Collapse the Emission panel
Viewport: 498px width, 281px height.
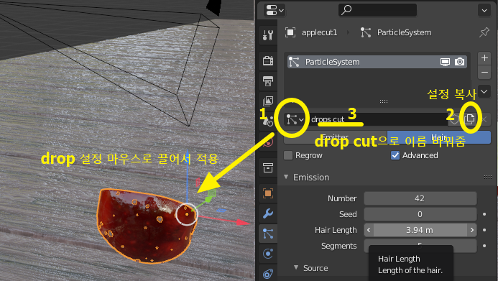pyautogui.click(x=286, y=177)
